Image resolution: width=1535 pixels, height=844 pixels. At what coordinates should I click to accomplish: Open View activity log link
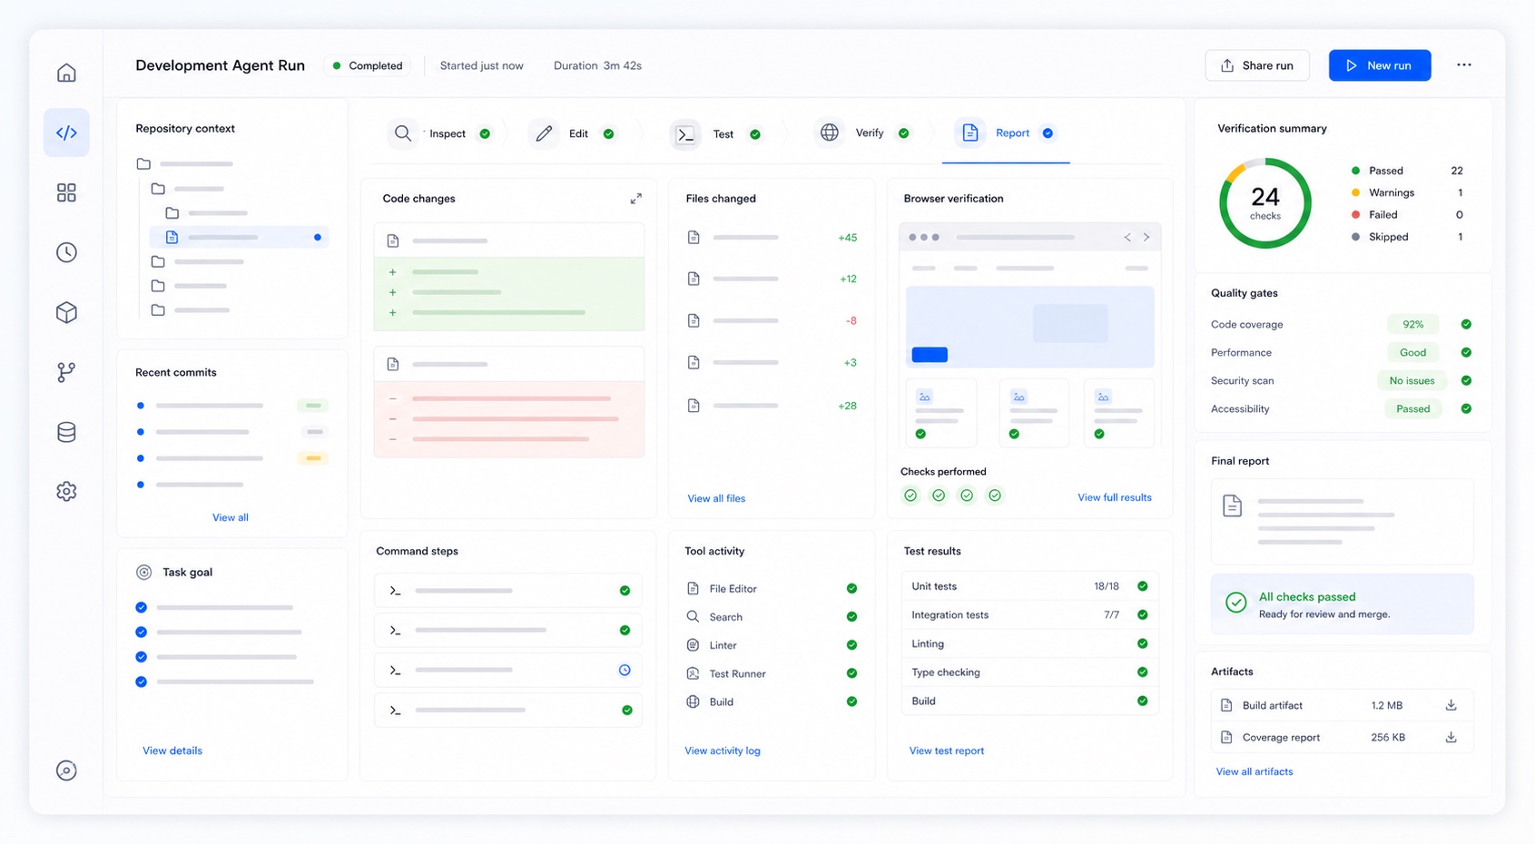723,751
